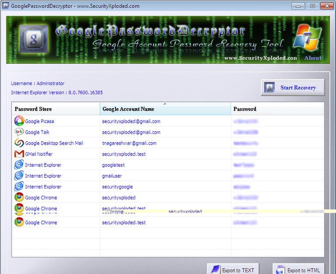Click the Internet Explorer icon in googletest row
The width and height of the screenshot is (336, 274).
click(19, 165)
